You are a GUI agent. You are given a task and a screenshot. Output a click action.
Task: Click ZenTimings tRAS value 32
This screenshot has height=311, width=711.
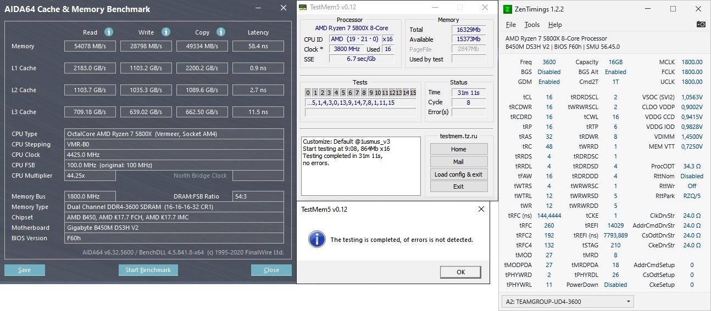pyautogui.click(x=549, y=137)
